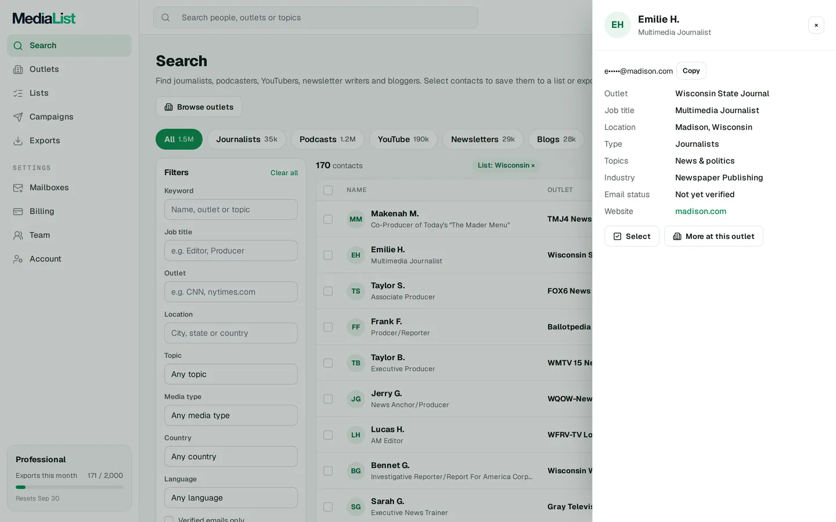
Task: Click the exports usage progress bar
Action: click(x=69, y=487)
